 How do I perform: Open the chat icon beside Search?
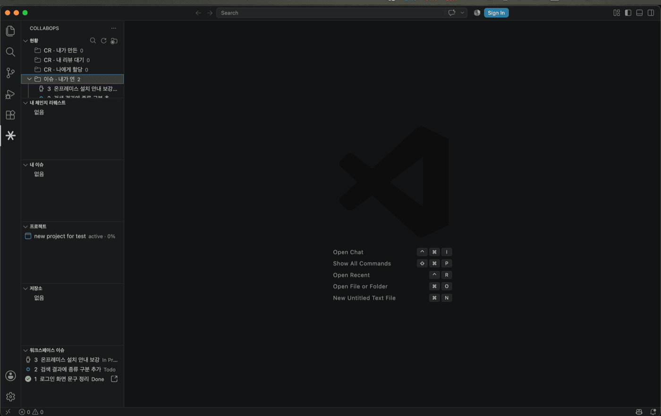coord(452,13)
